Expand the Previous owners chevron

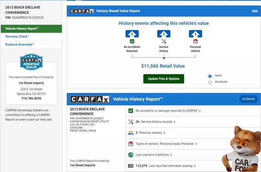click(x=164, y=133)
